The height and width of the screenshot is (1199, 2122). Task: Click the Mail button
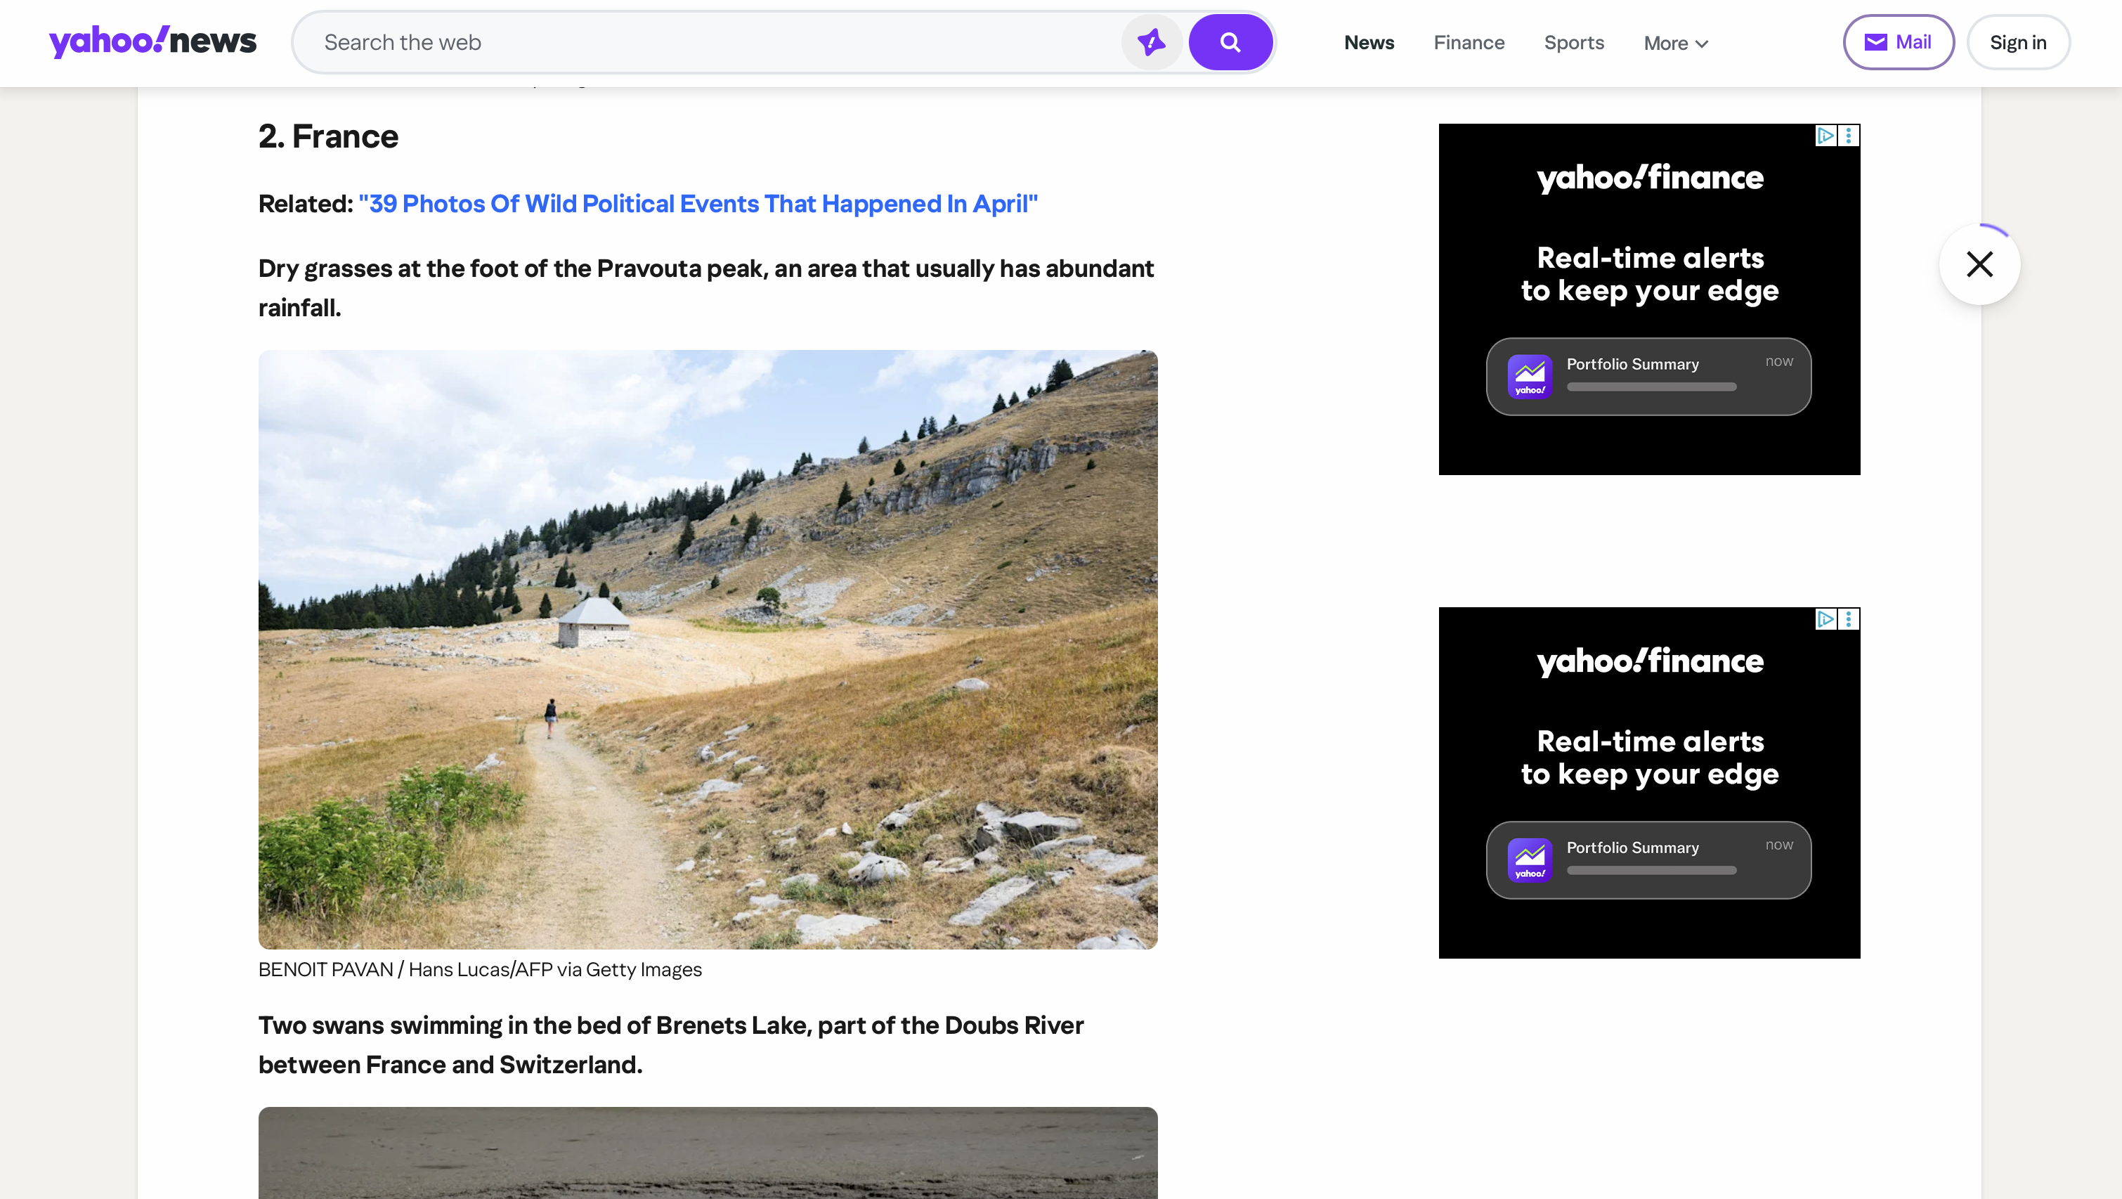point(1898,42)
